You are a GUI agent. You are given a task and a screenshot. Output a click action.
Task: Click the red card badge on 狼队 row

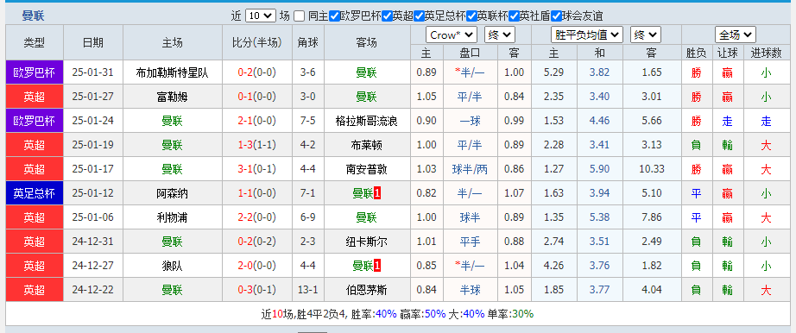click(377, 266)
